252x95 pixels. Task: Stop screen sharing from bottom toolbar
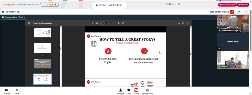click(x=136, y=91)
